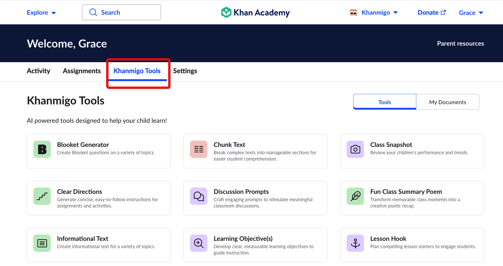The image size is (503, 266).
Task: Click the search magnifying glass icon
Action: [x=93, y=12]
